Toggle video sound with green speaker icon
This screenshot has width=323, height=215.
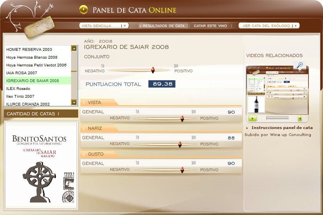pos(300,118)
